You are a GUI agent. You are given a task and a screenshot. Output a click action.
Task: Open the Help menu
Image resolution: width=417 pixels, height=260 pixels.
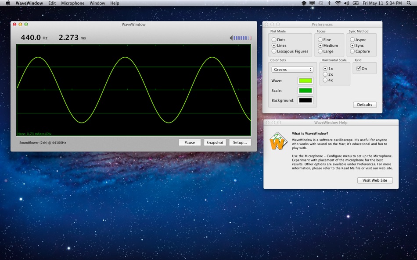[x=115, y=3]
